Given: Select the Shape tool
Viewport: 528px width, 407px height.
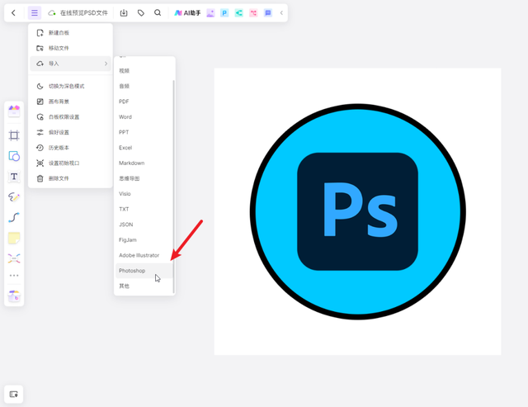Looking at the screenshot, I should (14, 156).
